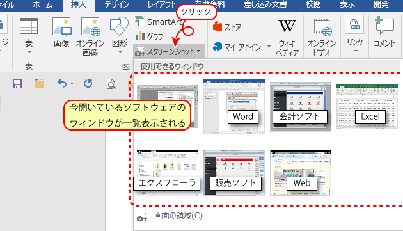Select the Word window thumbnail
Image resolution: width=403 pixels, height=231 pixels.
(x=234, y=106)
